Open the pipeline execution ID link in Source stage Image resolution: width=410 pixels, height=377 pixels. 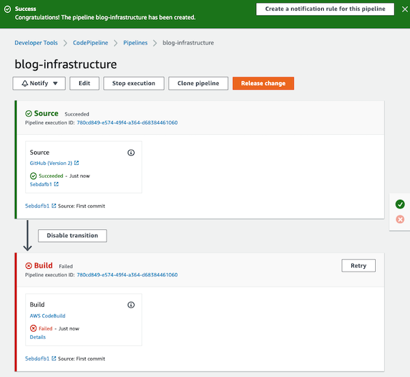click(x=127, y=122)
